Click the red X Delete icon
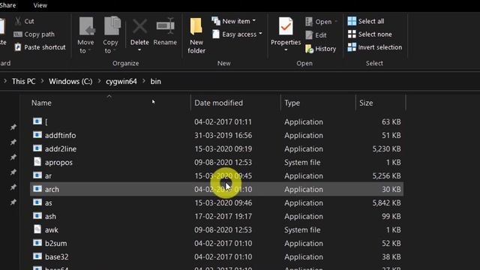The width and height of the screenshot is (480, 270). 139,26
